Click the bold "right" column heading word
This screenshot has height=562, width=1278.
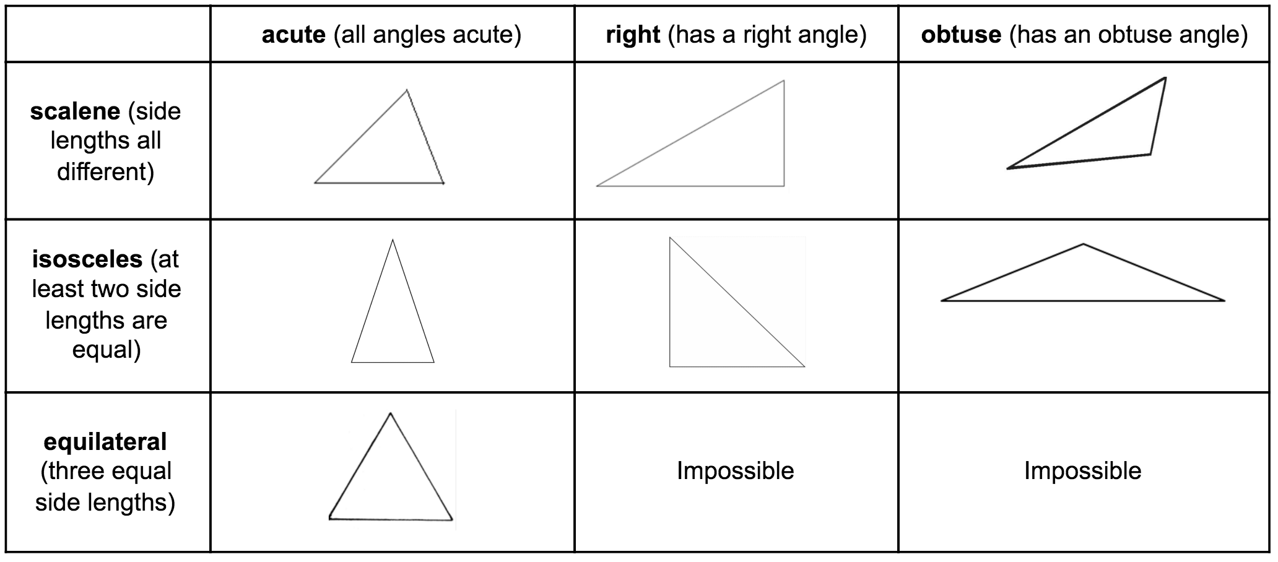(x=633, y=35)
